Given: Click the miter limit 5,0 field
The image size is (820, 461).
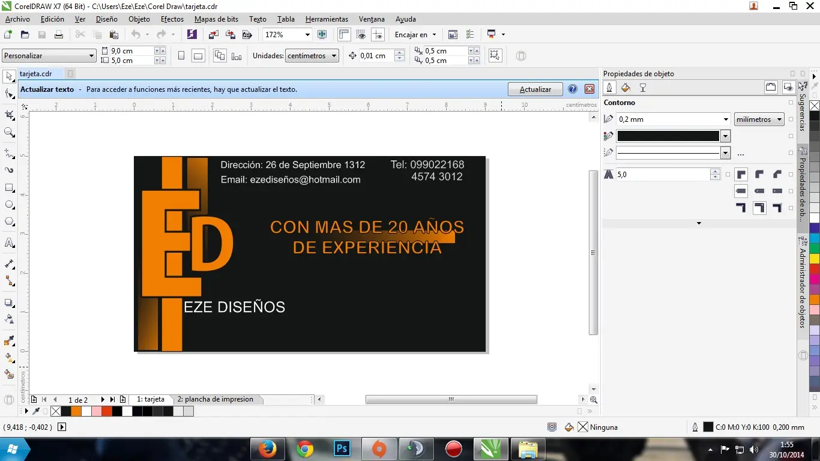Looking at the screenshot, I should 662,175.
